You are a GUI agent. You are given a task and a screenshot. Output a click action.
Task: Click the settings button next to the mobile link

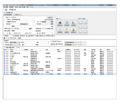coord(19,38)
